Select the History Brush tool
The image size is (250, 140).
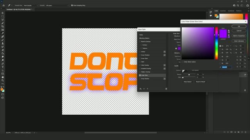point(3,47)
